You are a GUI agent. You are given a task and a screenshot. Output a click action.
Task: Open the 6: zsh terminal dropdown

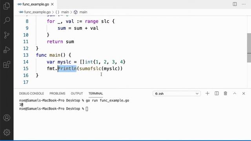point(176,94)
